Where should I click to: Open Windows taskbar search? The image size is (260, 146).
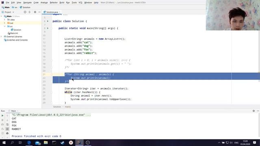12,143
